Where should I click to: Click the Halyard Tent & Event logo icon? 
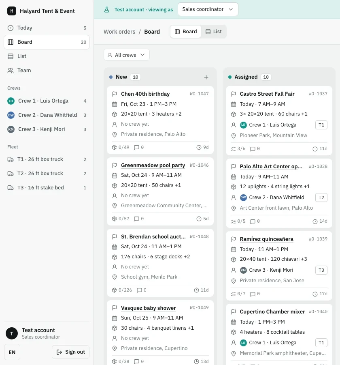pos(12,11)
